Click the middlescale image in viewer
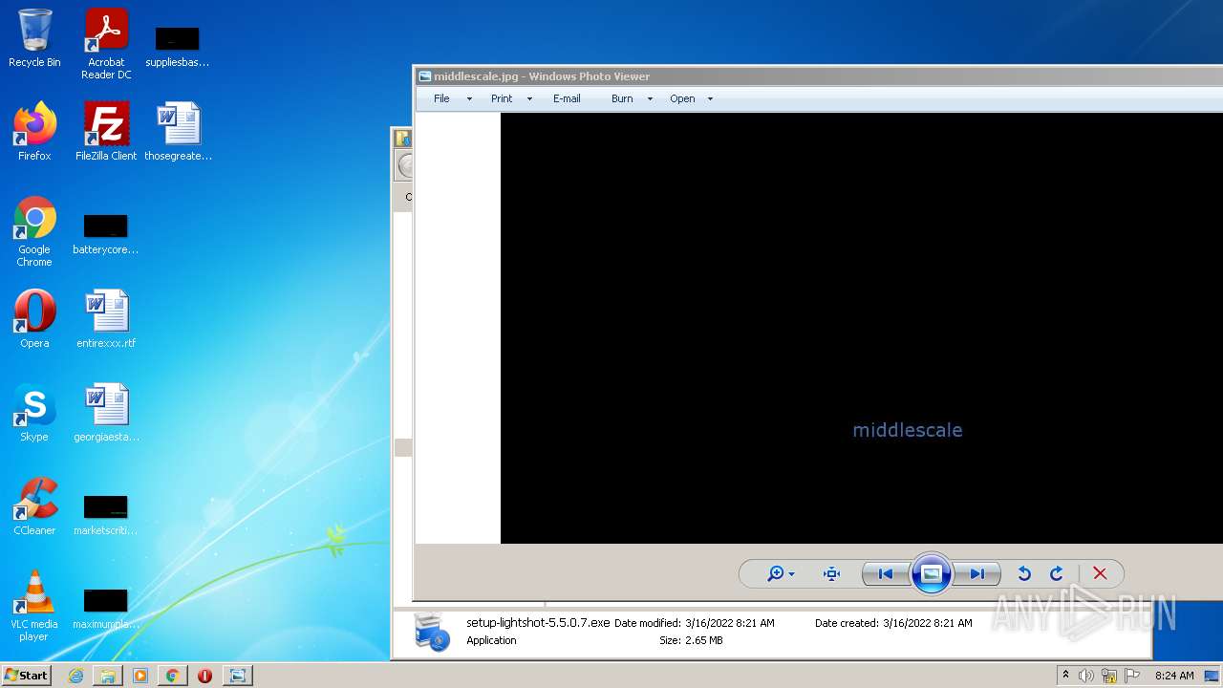 pos(862,328)
